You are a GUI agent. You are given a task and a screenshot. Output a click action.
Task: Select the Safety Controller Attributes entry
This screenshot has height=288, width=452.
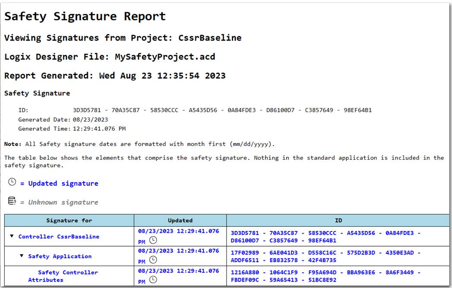click(63, 276)
